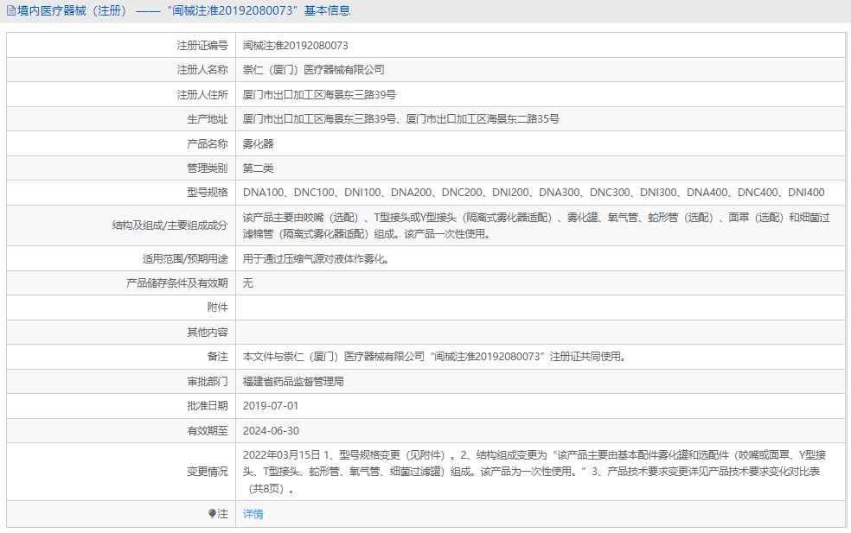Click the 结构及组成/主要组成成分 label
The height and width of the screenshot is (533, 851).
coord(170,225)
